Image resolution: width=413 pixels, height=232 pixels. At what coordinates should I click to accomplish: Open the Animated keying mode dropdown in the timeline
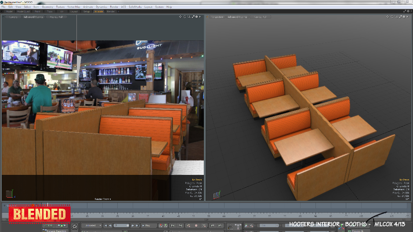tap(91, 225)
